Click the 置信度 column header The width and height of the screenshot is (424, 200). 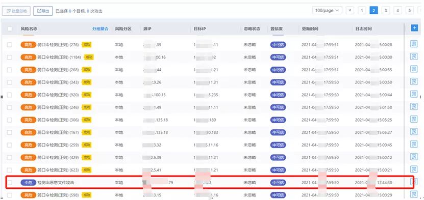click(x=277, y=29)
